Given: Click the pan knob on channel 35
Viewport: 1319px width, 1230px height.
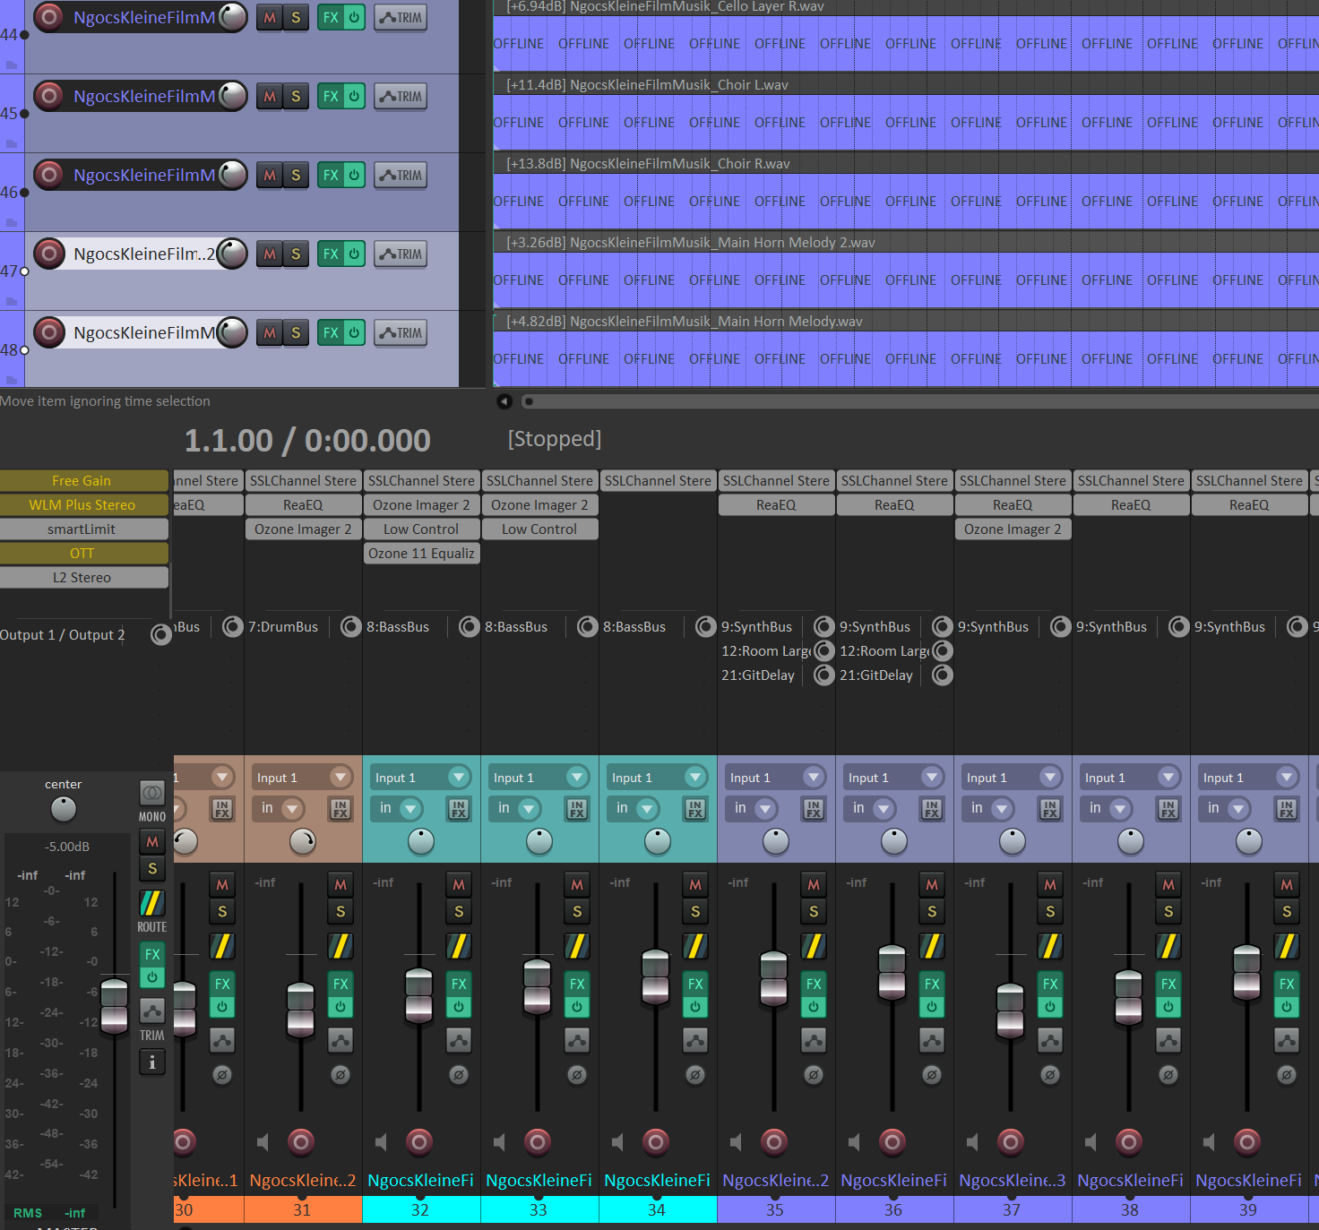Looking at the screenshot, I should pyautogui.click(x=776, y=841).
